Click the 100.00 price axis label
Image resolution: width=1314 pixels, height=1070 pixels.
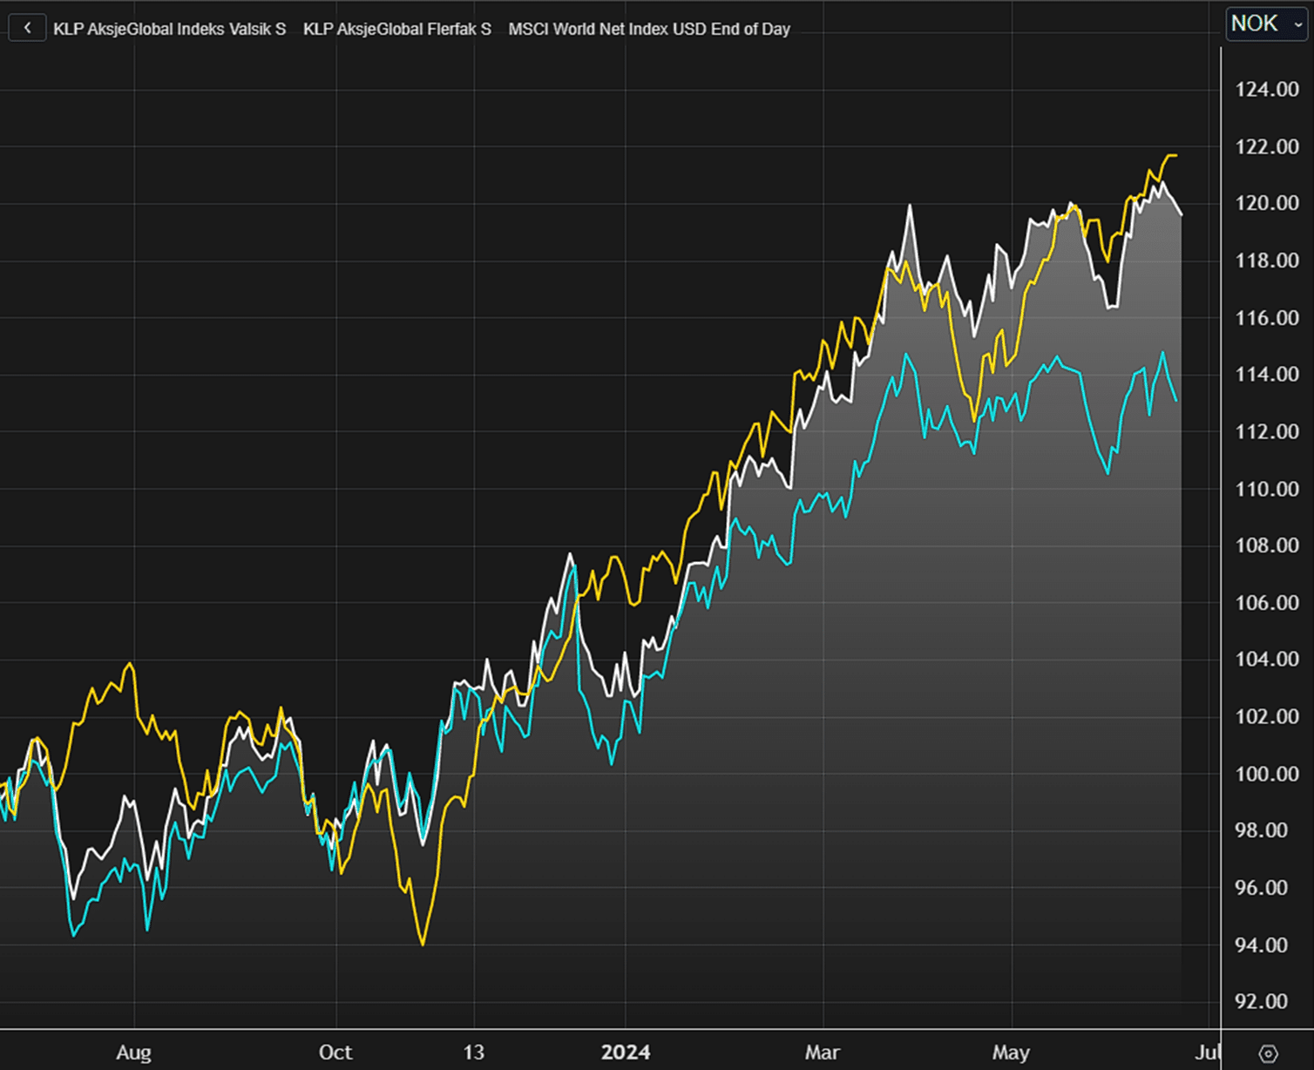click(1267, 774)
